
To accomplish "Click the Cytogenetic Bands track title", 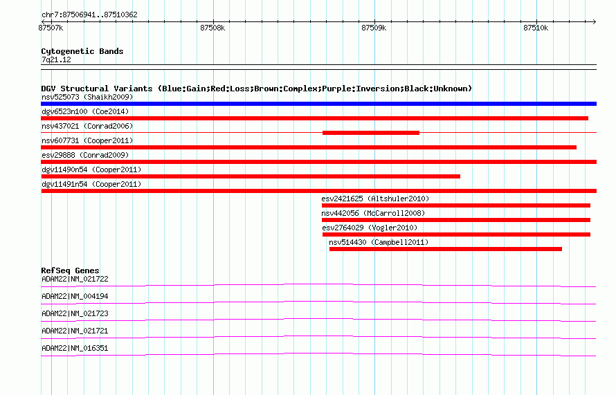I will (x=82, y=51).
